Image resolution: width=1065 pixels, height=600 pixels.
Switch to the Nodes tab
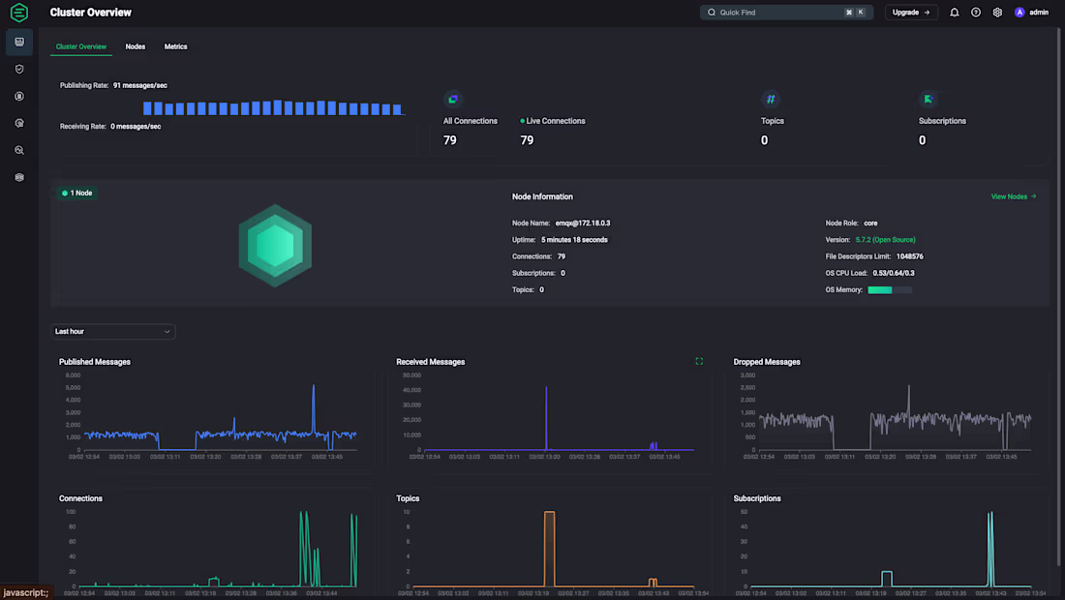click(135, 46)
